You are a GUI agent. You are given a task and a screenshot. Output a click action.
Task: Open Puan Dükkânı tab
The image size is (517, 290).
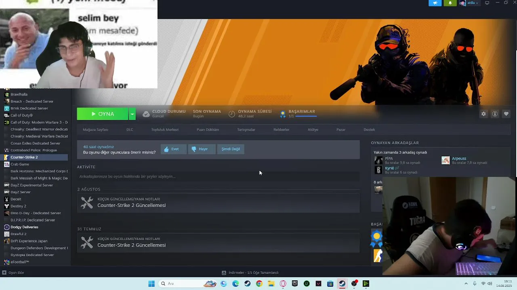click(208, 130)
